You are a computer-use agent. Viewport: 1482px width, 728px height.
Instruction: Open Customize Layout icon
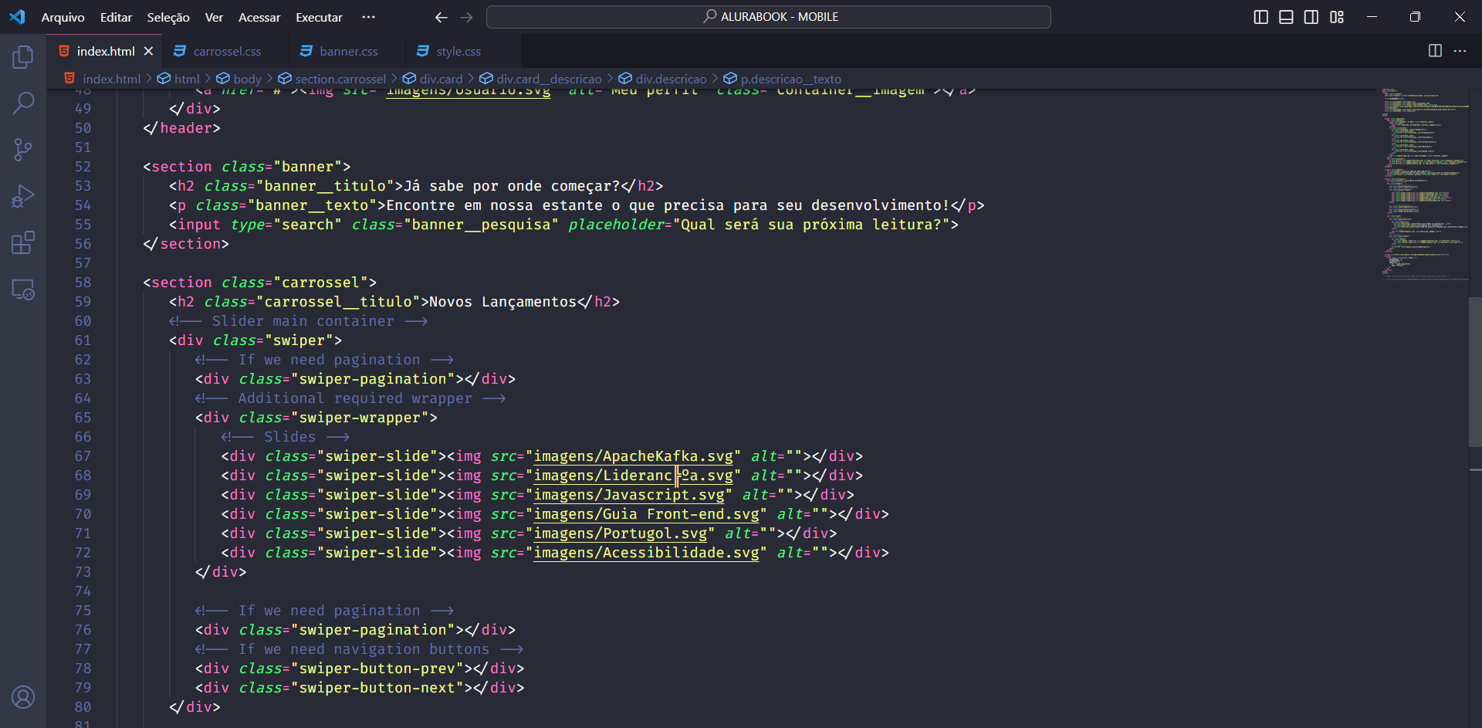[x=1337, y=17]
